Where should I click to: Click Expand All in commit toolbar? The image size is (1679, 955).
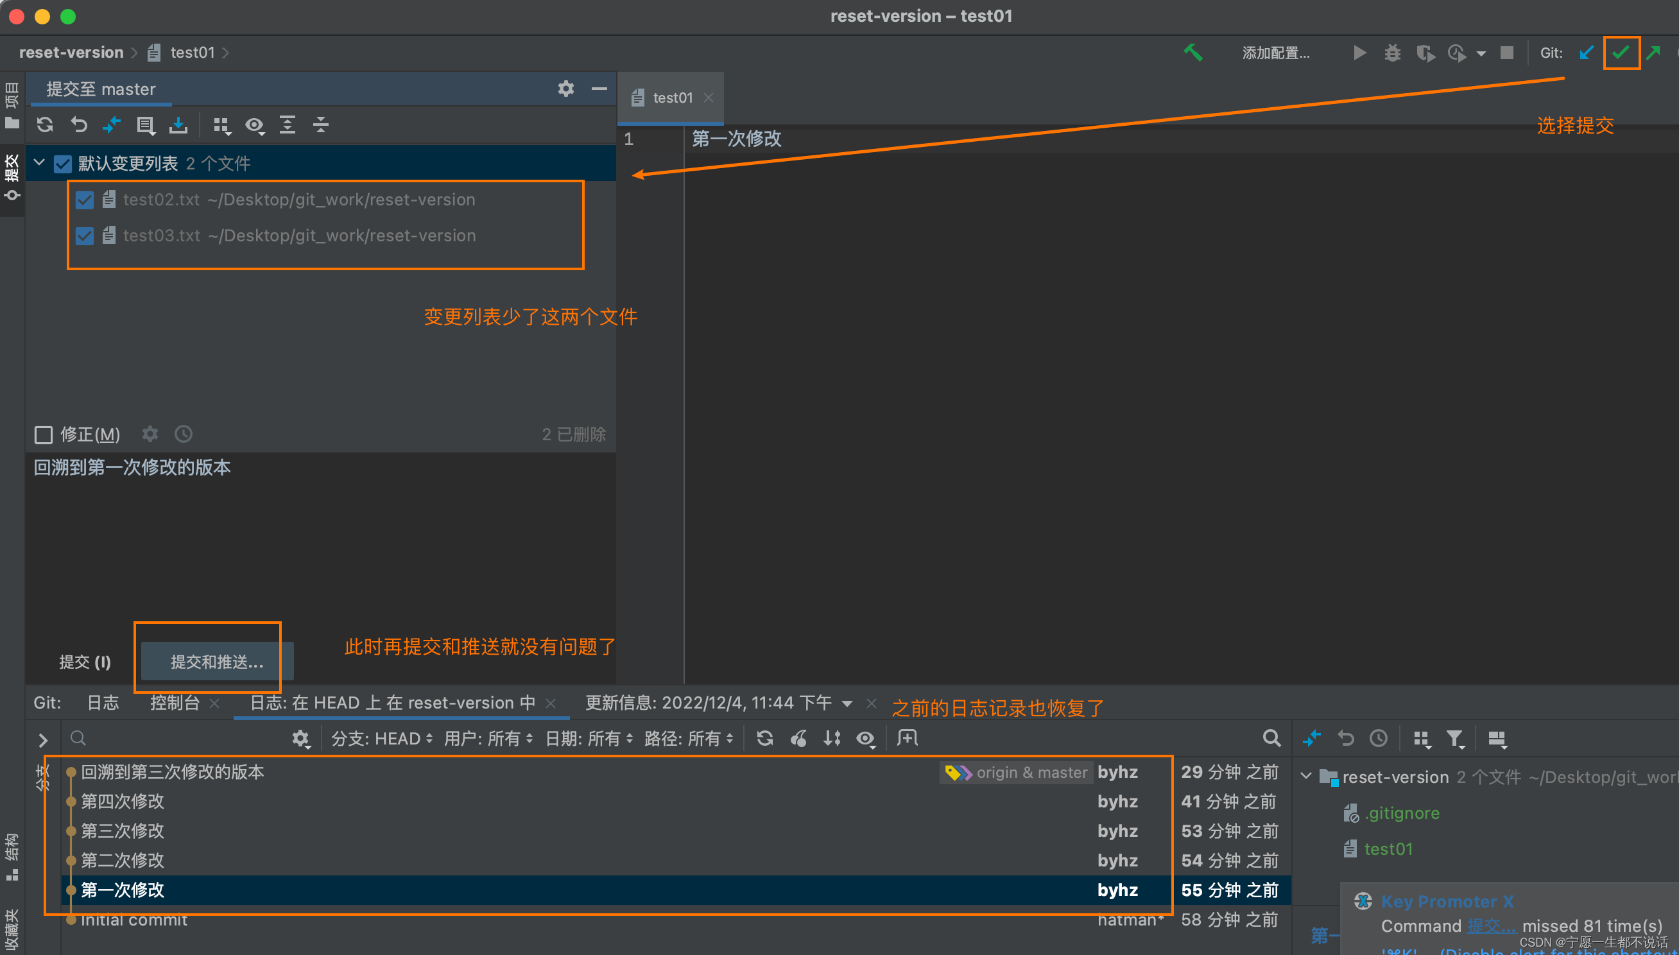tap(288, 124)
